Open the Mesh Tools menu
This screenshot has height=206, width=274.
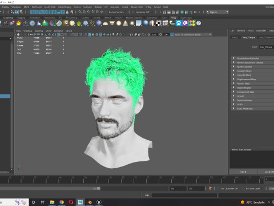point(50,7)
